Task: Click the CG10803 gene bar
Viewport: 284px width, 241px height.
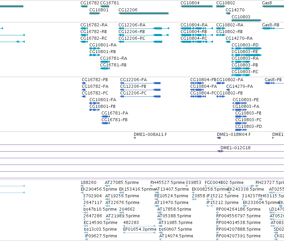Action: click(247, 20)
